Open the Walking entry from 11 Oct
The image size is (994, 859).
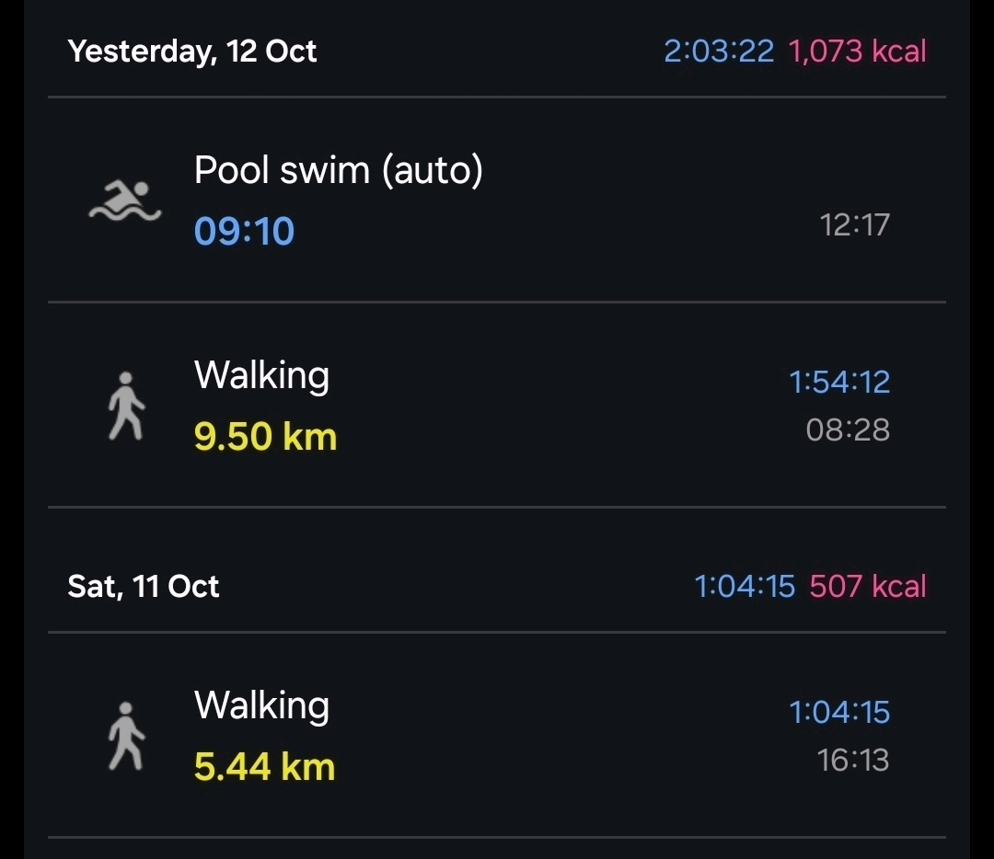tap(261, 705)
